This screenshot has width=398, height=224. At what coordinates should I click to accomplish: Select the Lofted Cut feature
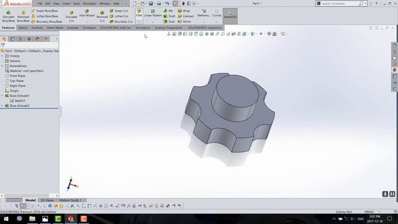119,16
